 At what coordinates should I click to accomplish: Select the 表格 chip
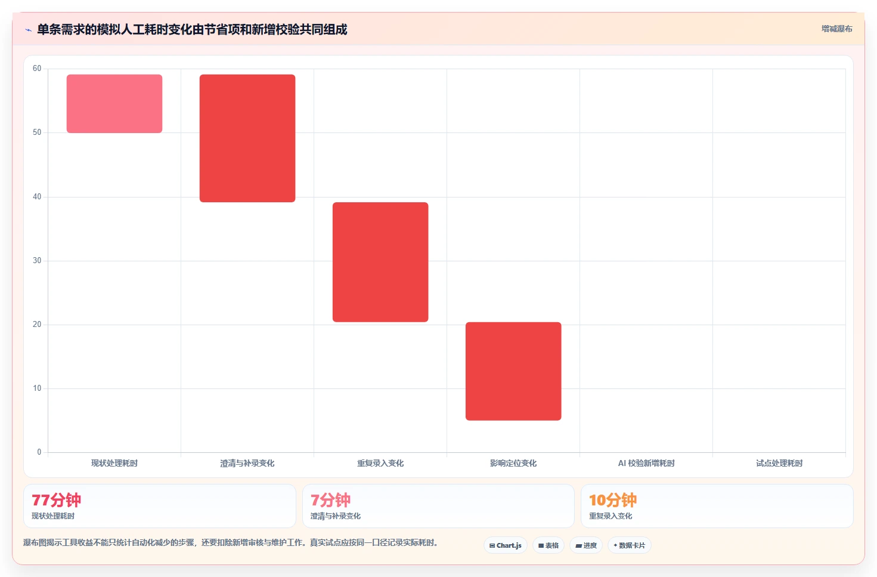(x=548, y=545)
